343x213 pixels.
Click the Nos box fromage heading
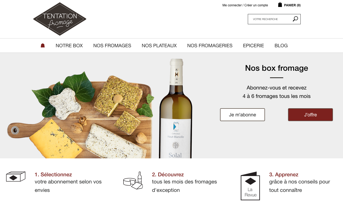[277, 68]
